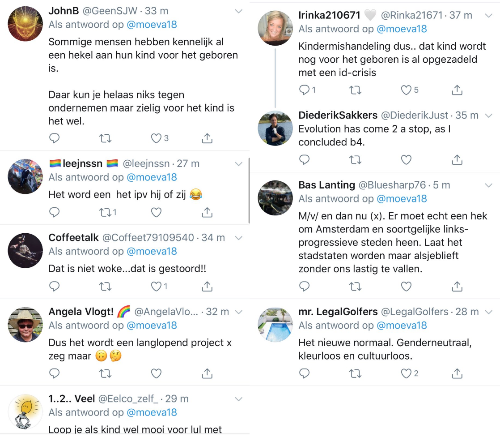Viewport: 500px width, 437px height.
Task: Expand the menu arrow on Bas Lanting's tweet
Action: pos(488,185)
